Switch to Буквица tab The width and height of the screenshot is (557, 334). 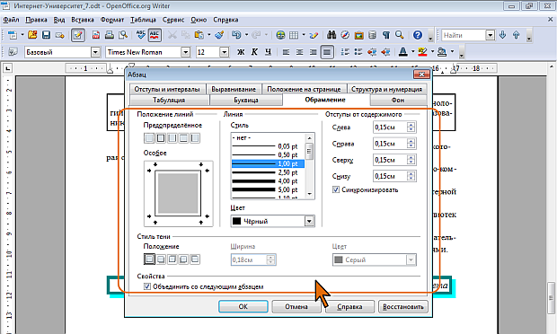[246, 100]
